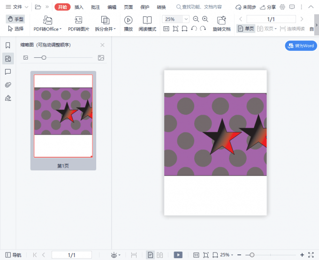Expand the quick access chevrons

47,7
